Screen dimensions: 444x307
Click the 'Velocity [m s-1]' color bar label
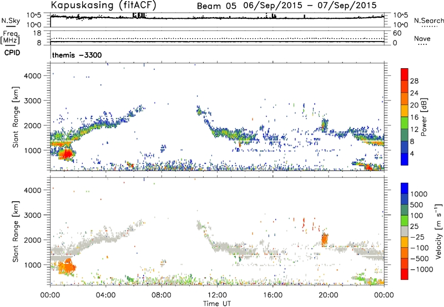click(438, 232)
